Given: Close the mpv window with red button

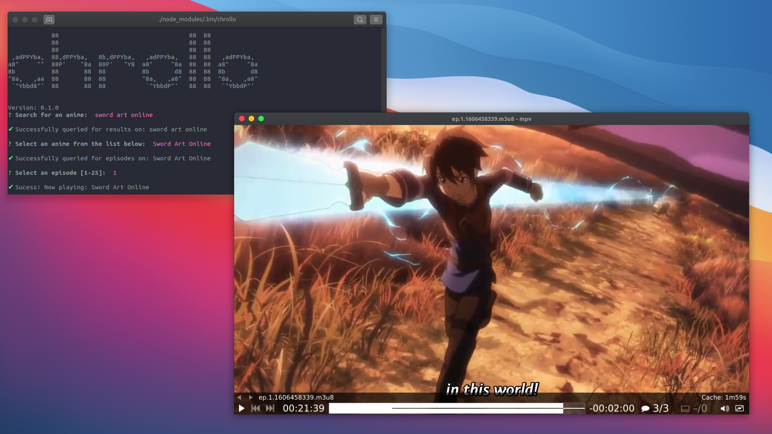Looking at the screenshot, I should pos(242,119).
